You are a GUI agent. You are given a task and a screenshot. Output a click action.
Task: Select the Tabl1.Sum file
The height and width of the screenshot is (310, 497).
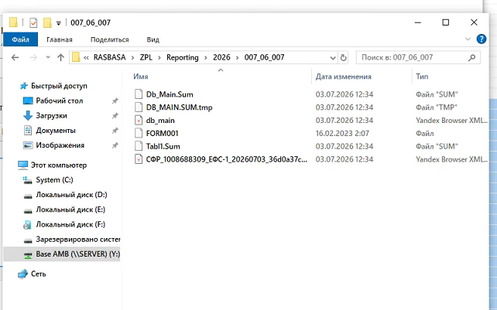click(x=163, y=146)
